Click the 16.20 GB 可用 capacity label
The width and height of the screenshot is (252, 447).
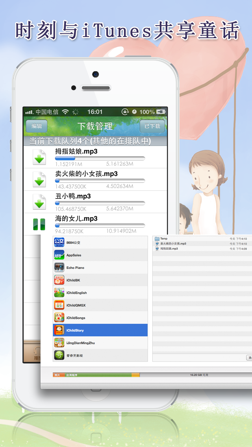199,375
